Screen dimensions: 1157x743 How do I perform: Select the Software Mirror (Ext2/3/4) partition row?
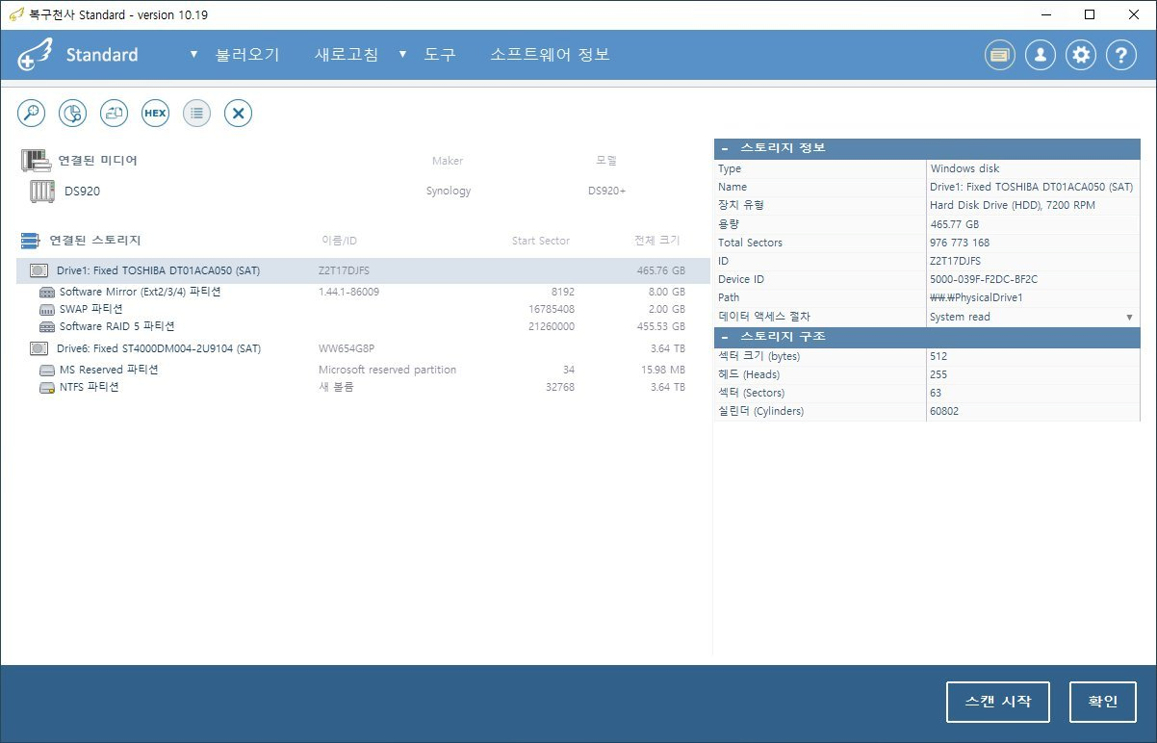pyautogui.click(x=363, y=293)
